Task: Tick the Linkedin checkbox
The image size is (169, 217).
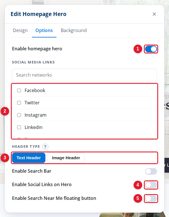Action: pyautogui.click(x=19, y=127)
